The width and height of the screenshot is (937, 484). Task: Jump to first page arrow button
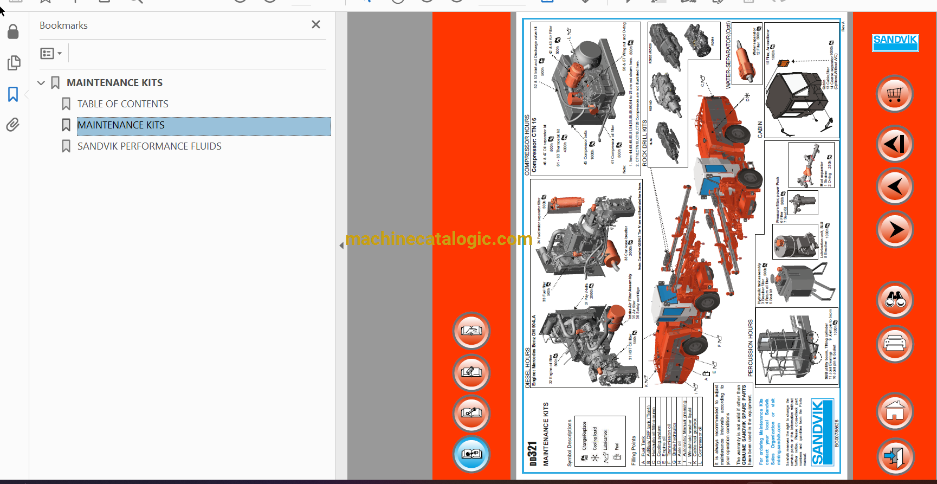point(895,144)
